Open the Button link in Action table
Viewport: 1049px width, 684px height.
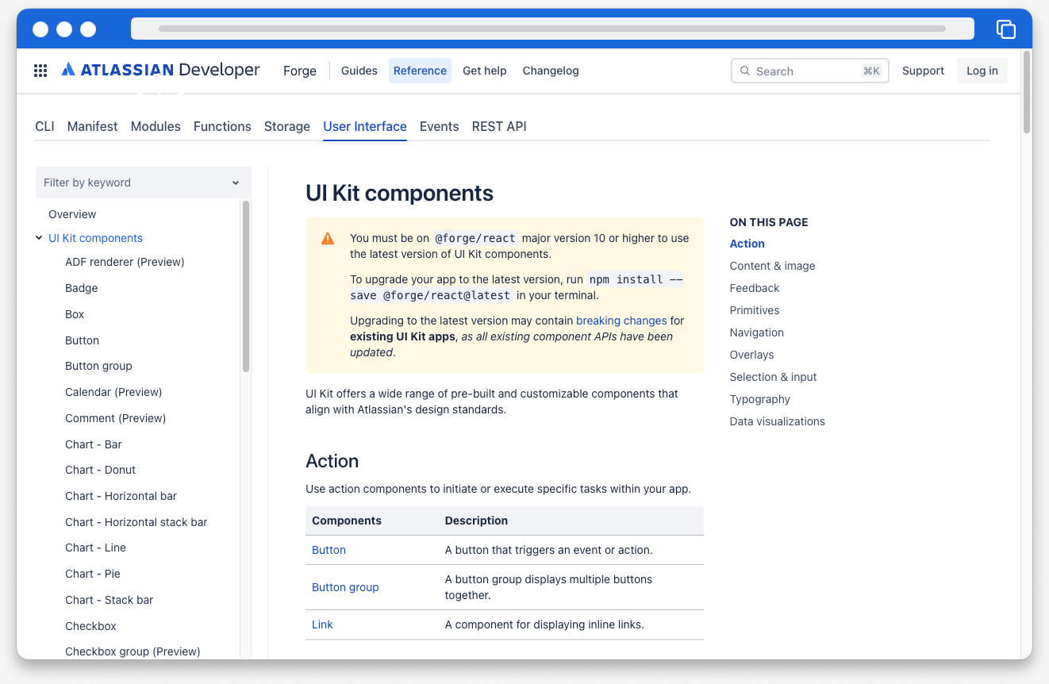329,550
